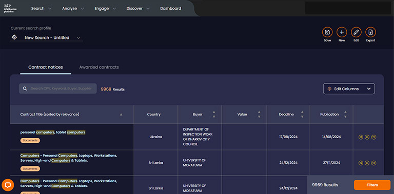Open the Dashboard menu item
This screenshot has height=194, width=394.
(x=171, y=9)
